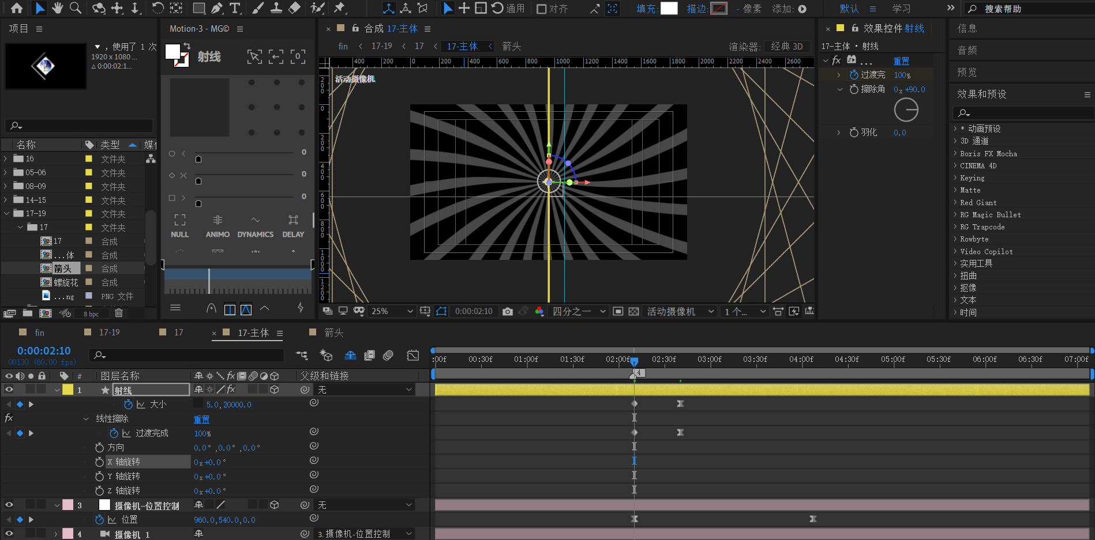The image size is (1095, 540).
Task: Click DYNAMICS button in Motion-3 panel
Action: (x=256, y=226)
